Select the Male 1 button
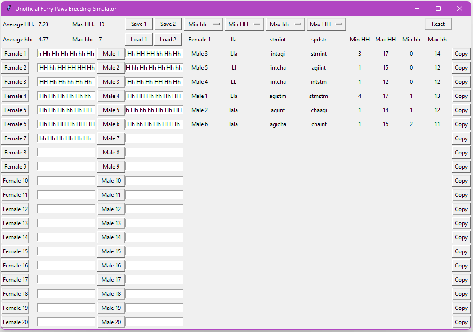Screen dimensions: 473x332 [x=111, y=54]
